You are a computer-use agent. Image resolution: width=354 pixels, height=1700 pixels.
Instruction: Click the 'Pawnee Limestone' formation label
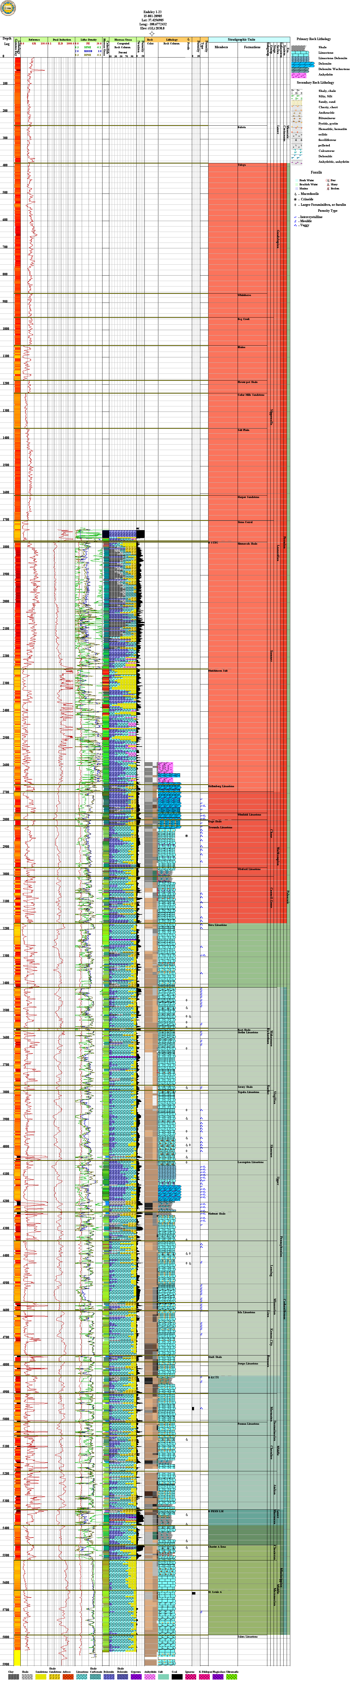[x=249, y=1424]
